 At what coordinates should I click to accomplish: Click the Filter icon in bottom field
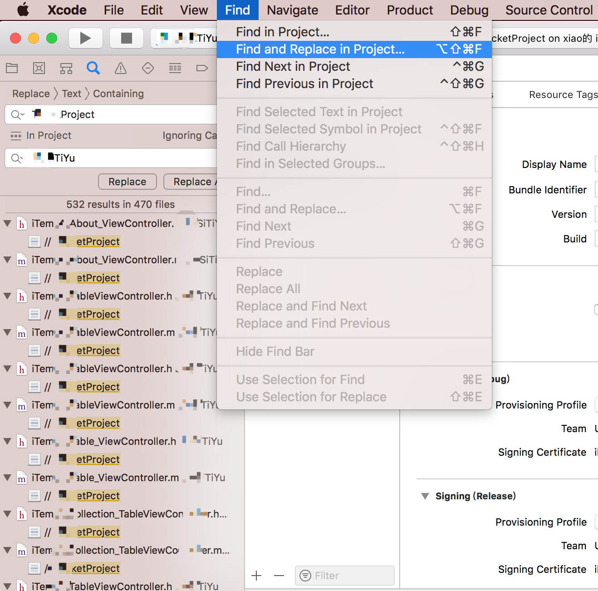(306, 576)
